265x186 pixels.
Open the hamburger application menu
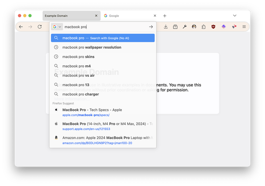[x=244, y=26]
